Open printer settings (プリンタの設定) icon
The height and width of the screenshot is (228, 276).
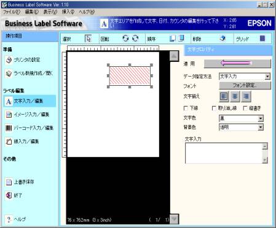[x=9, y=60]
